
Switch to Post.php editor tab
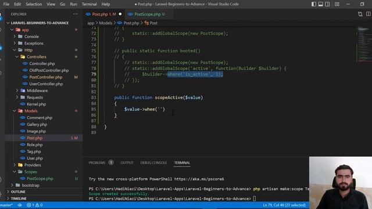pyautogui.click(x=103, y=14)
